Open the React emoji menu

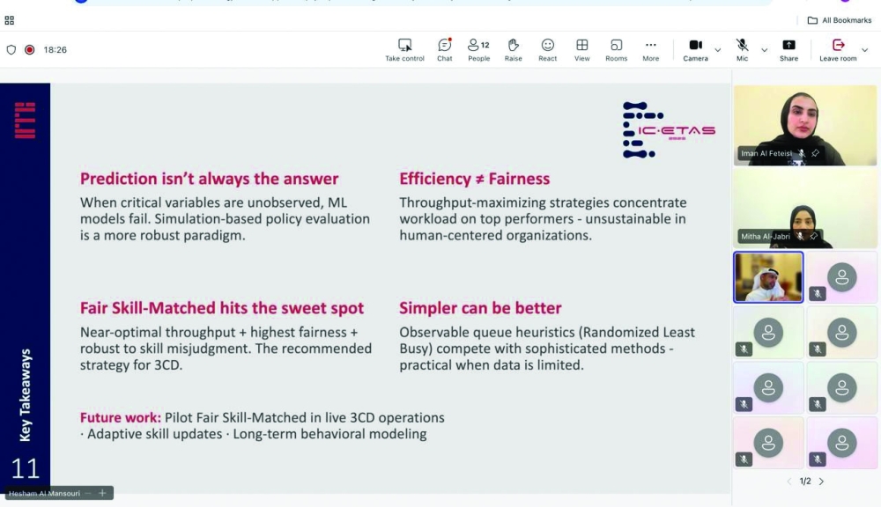(x=547, y=49)
